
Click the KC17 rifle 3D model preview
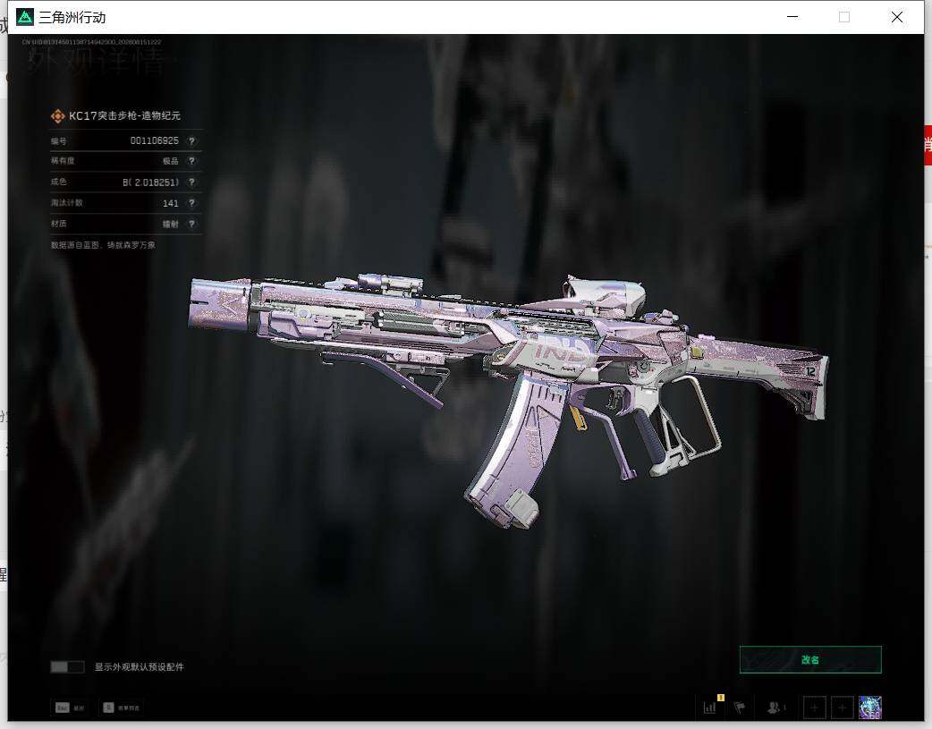509,400
